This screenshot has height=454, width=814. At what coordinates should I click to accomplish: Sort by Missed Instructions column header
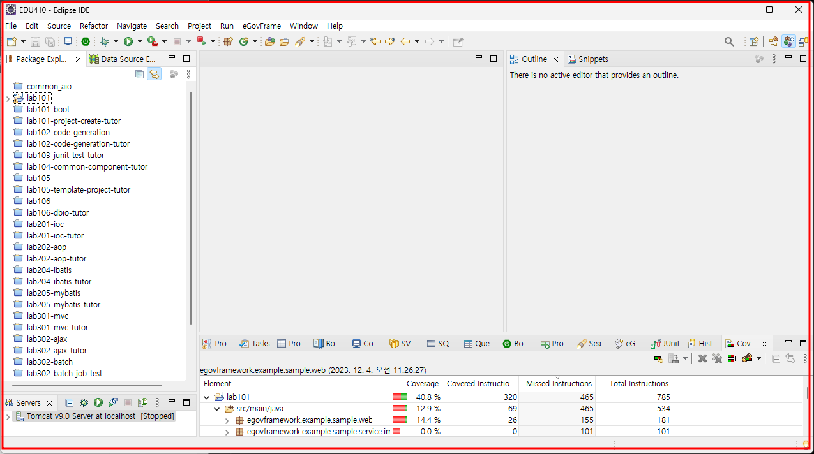click(557, 383)
